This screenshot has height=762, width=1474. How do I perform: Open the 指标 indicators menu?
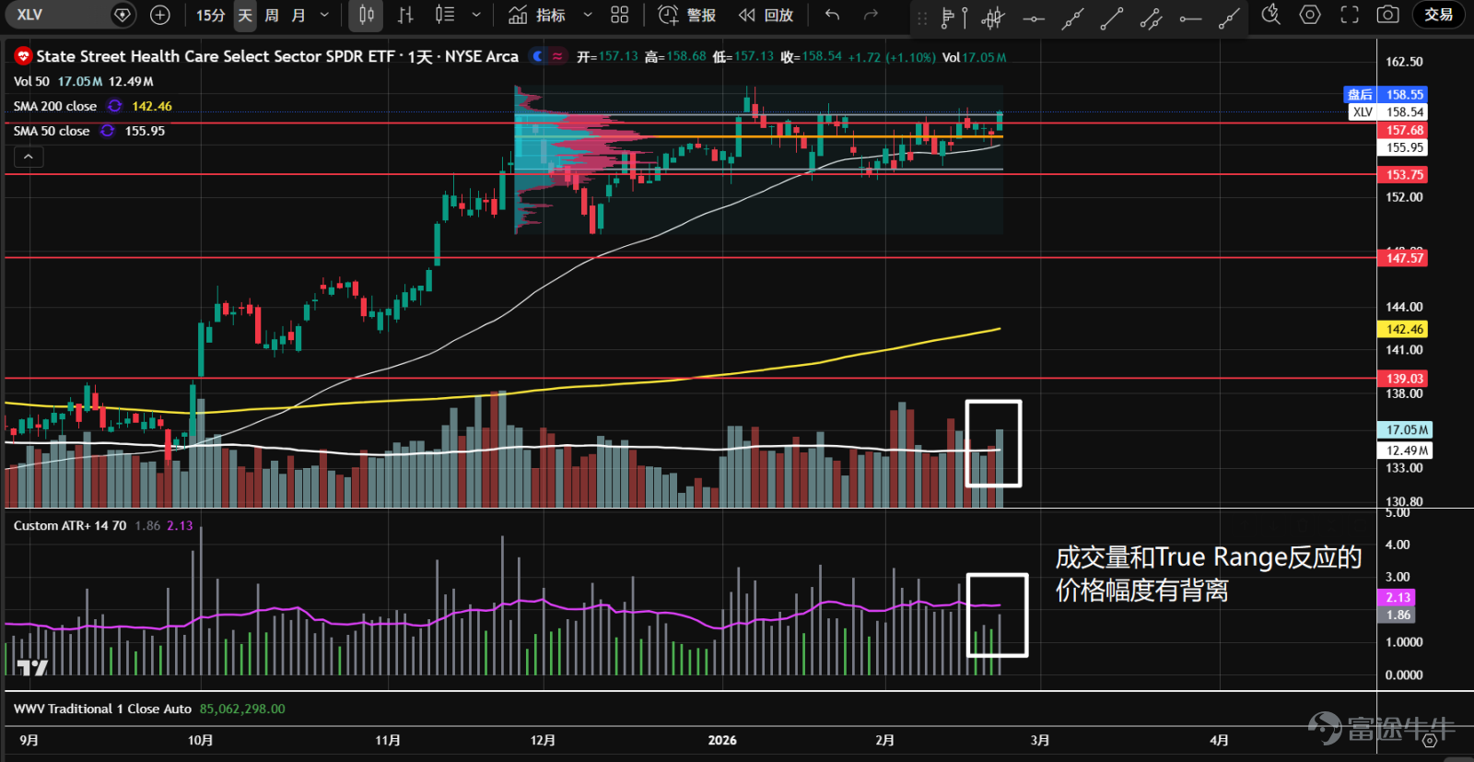537,15
